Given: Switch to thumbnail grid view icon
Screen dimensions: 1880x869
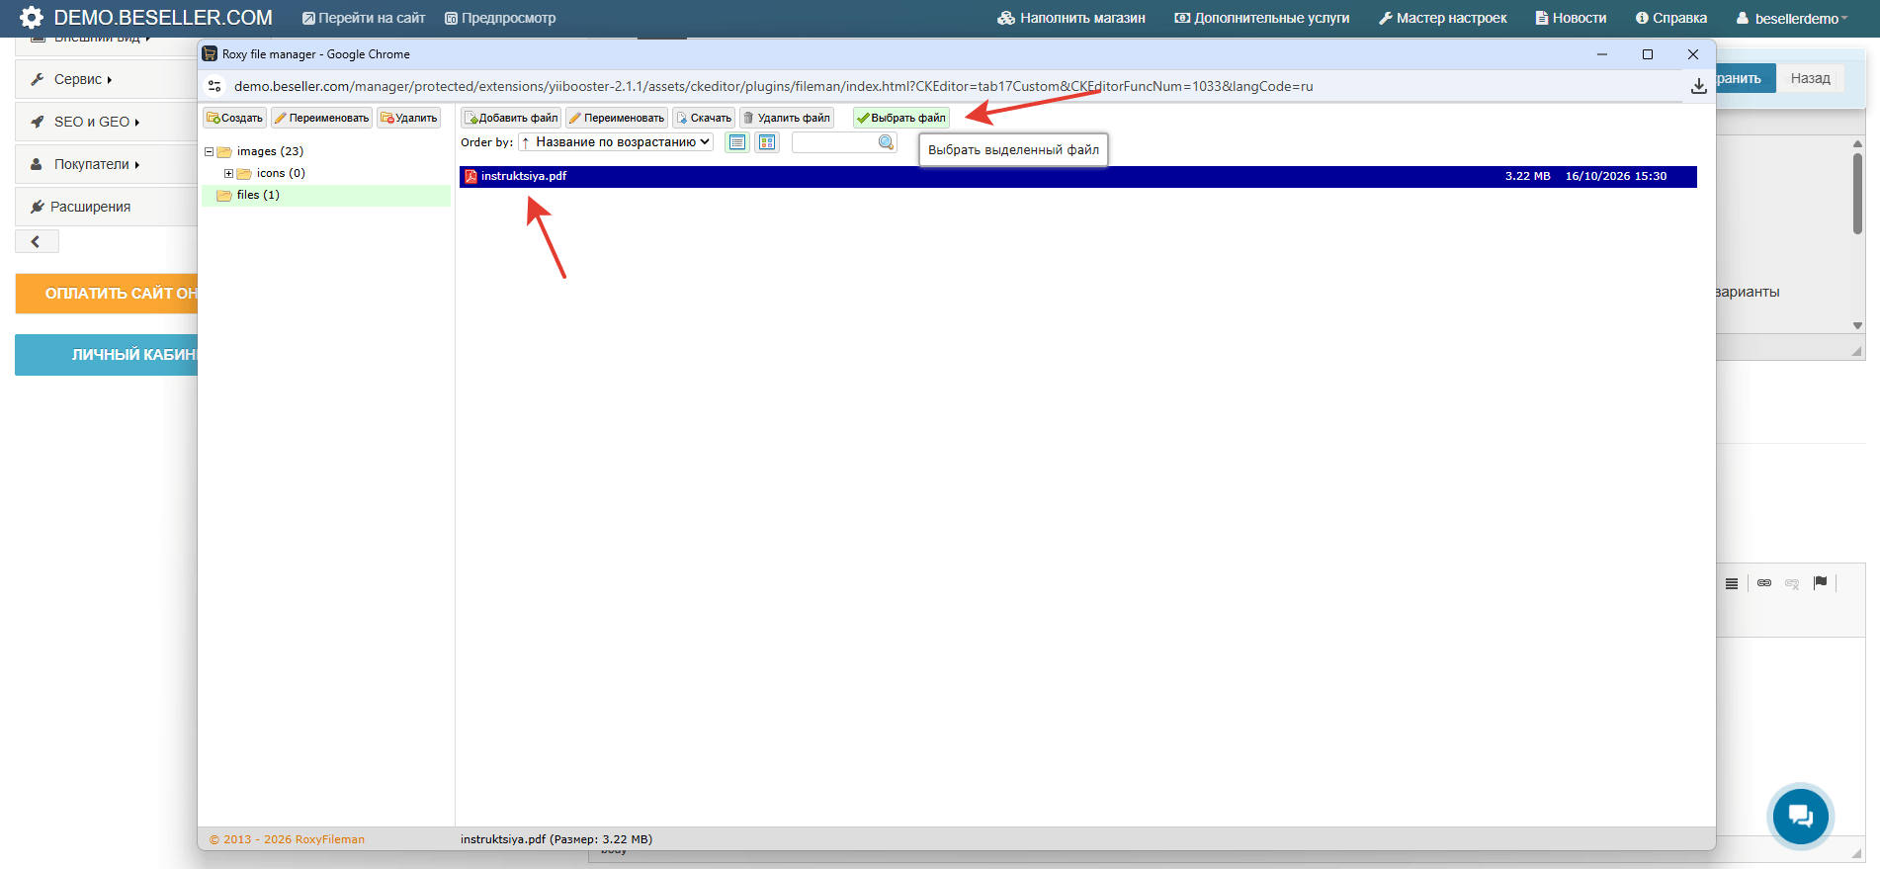Looking at the screenshot, I should coord(767,142).
